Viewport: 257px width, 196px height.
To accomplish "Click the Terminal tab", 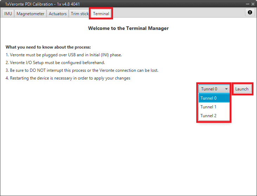I will pyautogui.click(x=101, y=14).
